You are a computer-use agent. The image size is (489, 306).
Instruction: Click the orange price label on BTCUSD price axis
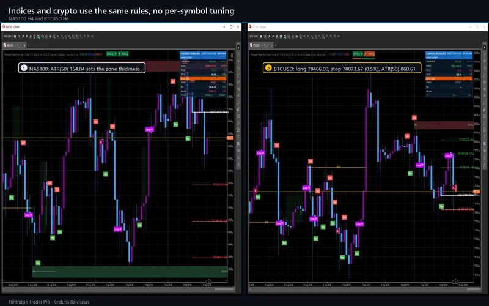pos(477,192)
